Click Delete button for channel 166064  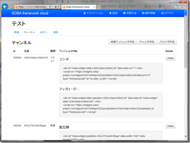(170, 58)
